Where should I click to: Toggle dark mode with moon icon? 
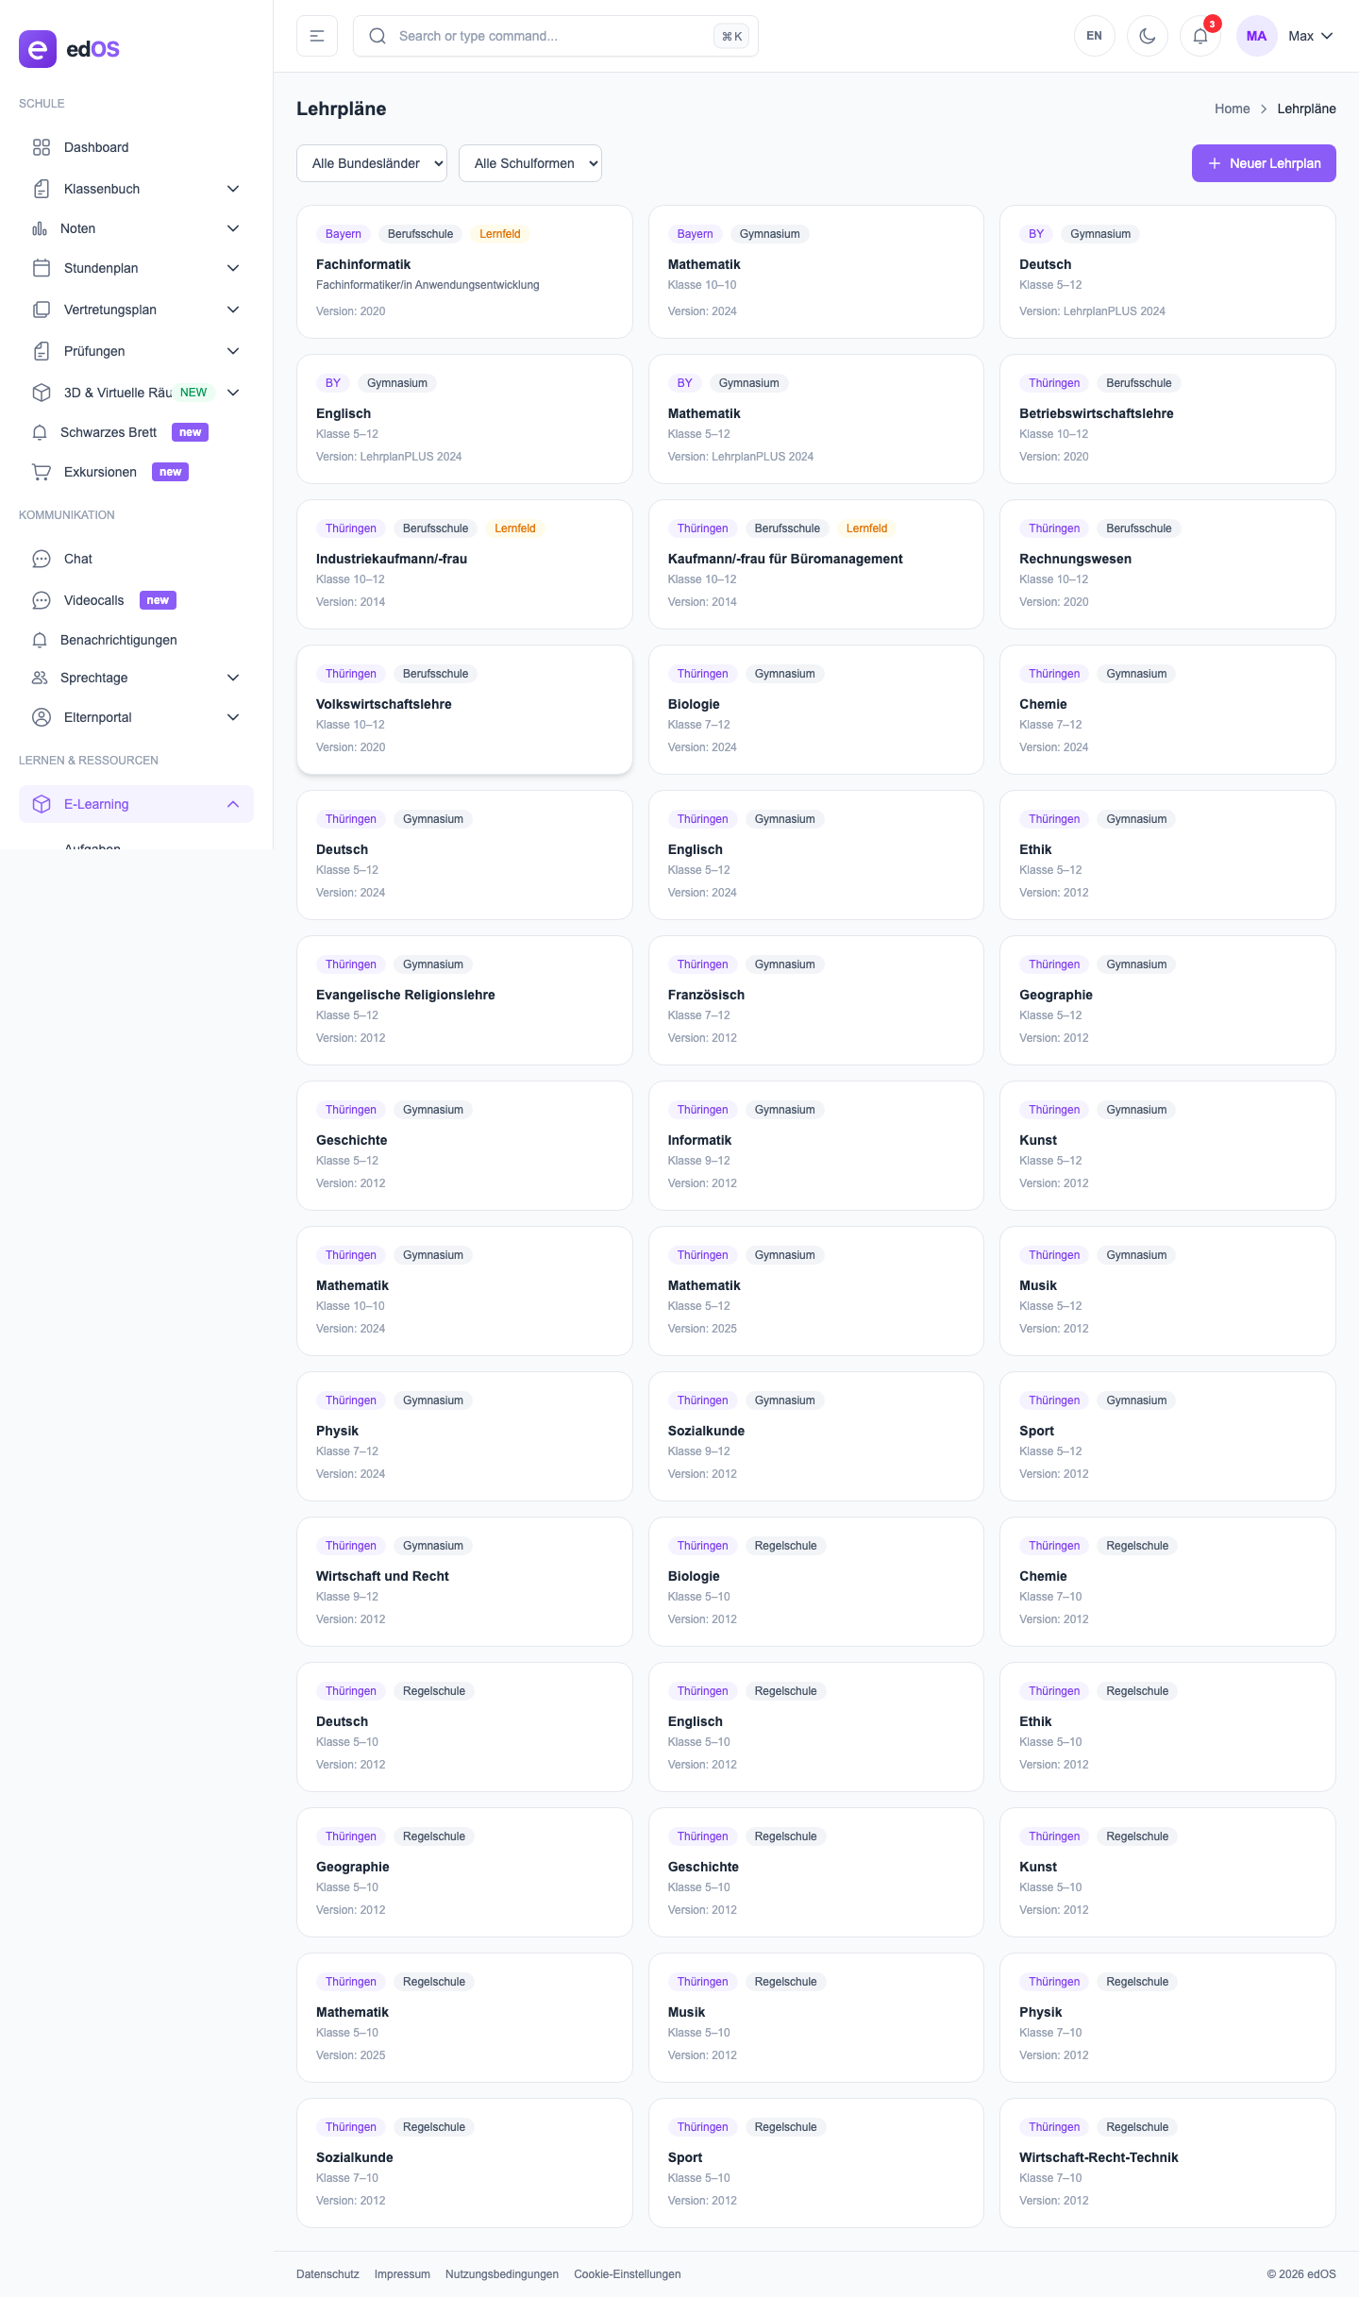pos(1147,36)
